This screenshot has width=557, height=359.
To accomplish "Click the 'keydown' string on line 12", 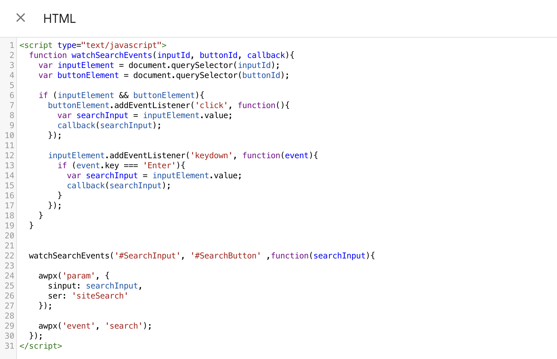I will 211,156.
